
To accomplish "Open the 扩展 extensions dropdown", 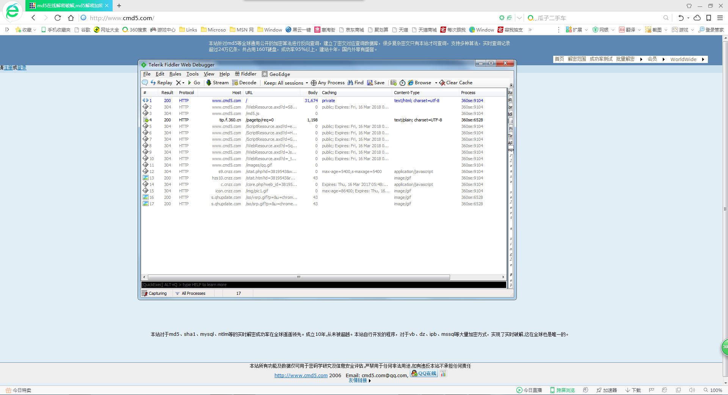I will (576, 30).
